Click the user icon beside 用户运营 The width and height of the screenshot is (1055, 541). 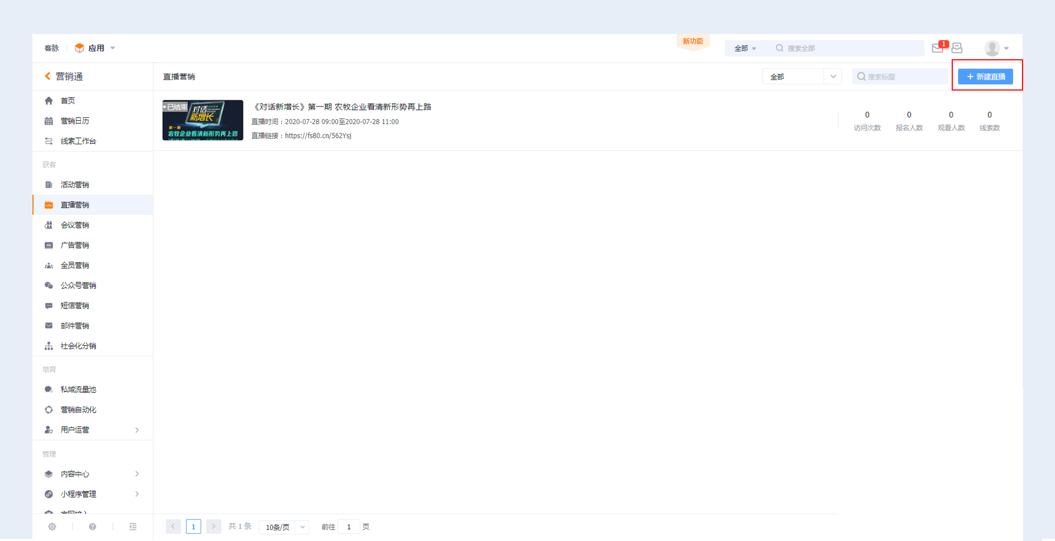tap(49, 430)
